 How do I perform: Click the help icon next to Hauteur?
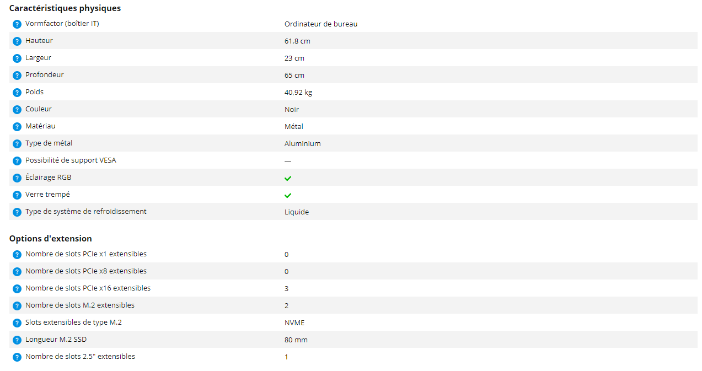pos(17,41)
